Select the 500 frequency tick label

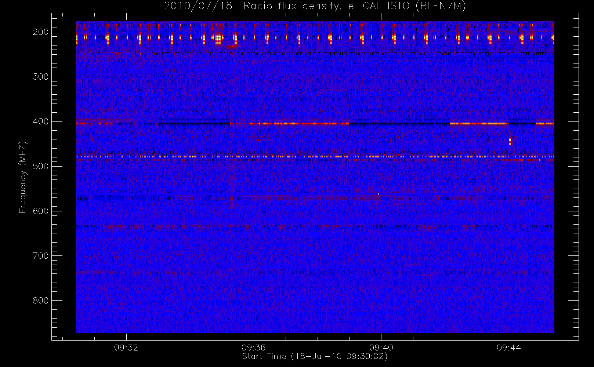(40, 166)
